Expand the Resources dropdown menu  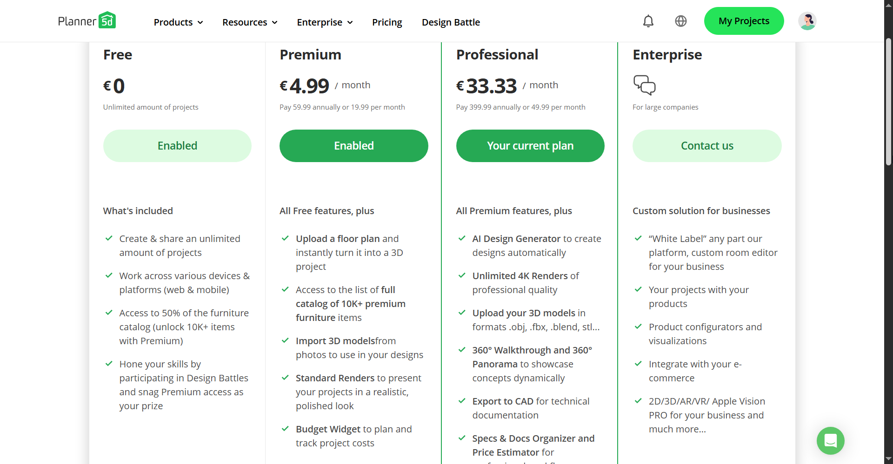[x=250, y=22]
